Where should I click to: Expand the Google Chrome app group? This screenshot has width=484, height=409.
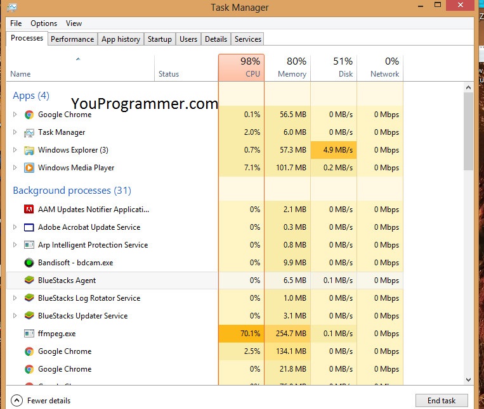click(x=15, y=115)
